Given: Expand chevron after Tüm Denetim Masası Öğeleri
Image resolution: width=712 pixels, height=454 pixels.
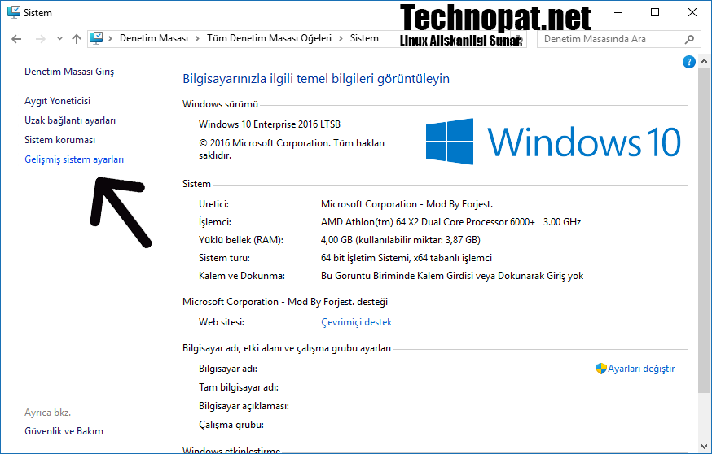Looking at the screenshot, I should tap(341, 38).
